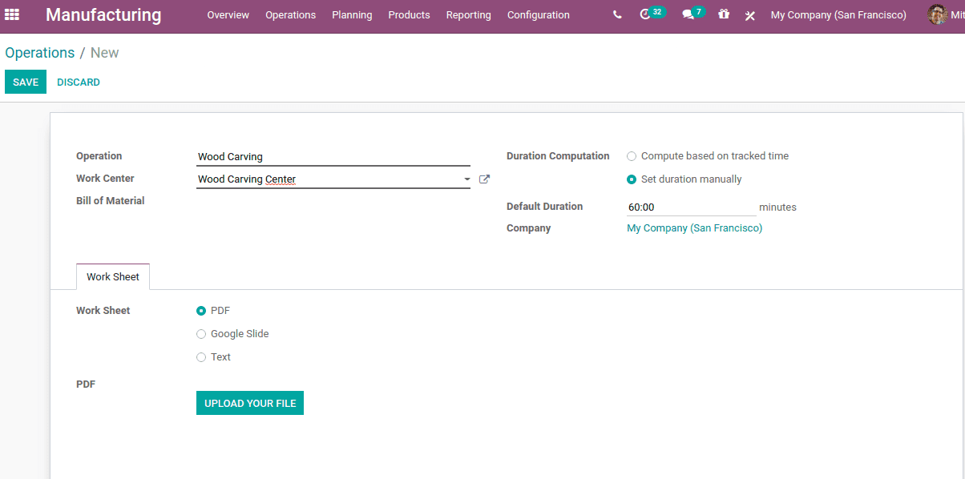The height and width of the screenshot is (479, 965).
Task: Select Set duration manually option
Action: pos(632,179)
